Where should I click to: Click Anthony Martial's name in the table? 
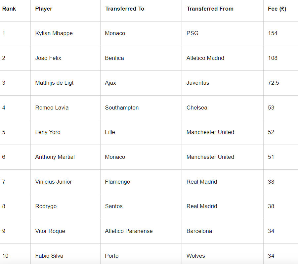click(55, 157)
